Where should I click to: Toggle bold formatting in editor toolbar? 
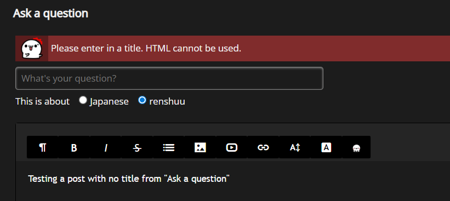pyautogui.click(x=74, y=147)
